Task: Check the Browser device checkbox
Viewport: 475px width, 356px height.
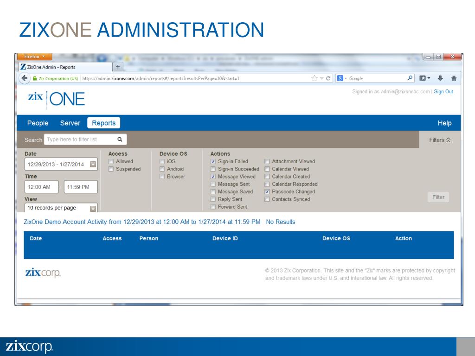Action: [x=162, y=177]
